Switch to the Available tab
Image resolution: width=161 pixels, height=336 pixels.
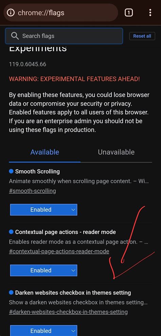(44, 152)
